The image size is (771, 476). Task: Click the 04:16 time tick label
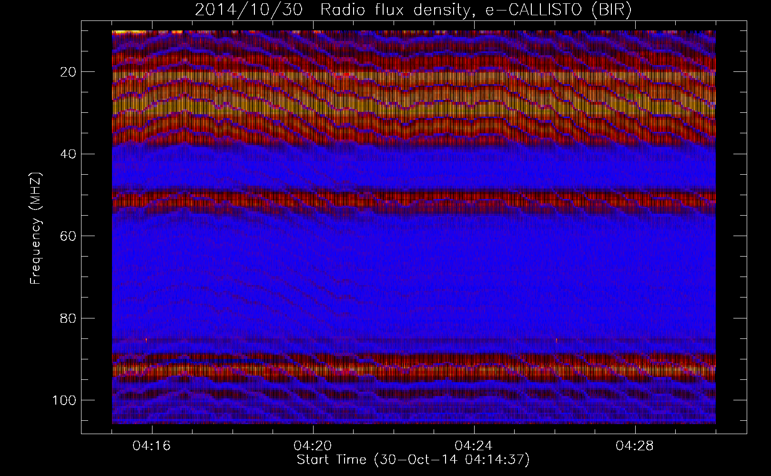[152, 446]
